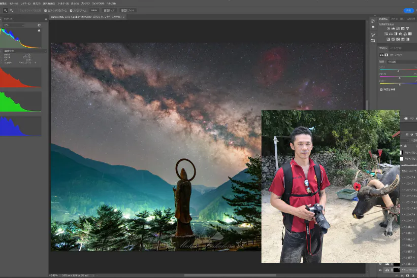Toggle the Preserve Luminosity checkbox
The height and width of the screenshot is (278, 417).
click(x=382, y=89)
